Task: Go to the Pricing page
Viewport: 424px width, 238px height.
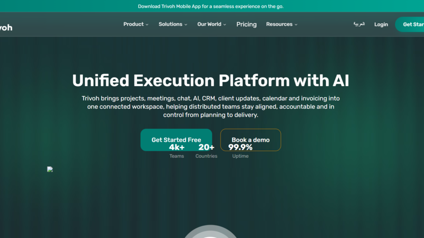Action: coord(246,25)
